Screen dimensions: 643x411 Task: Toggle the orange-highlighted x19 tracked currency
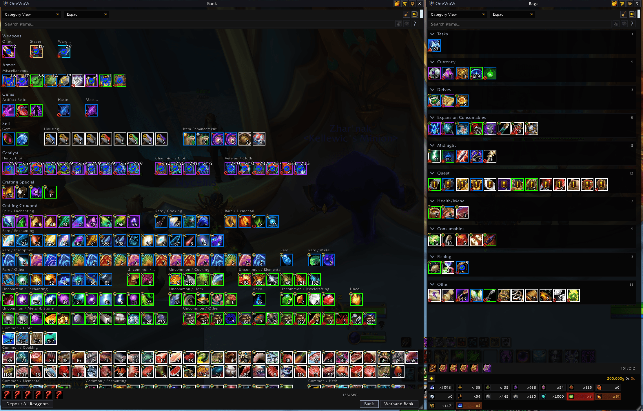[608, 397]
